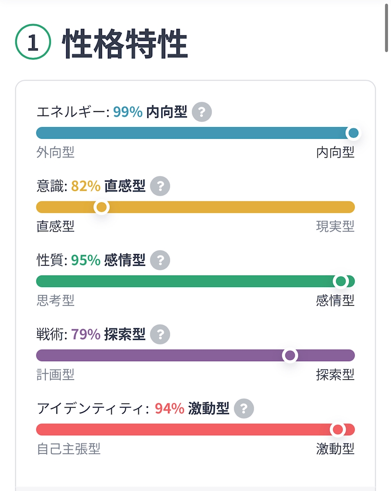The width and height of the screenshot is (391, 491).
Task: Click the 性格特性 section heading
Action: (x=125, y=44)
